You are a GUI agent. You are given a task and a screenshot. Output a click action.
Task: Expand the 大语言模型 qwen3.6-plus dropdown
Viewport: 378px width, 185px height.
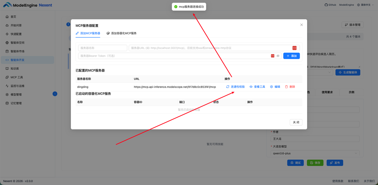point(315,153)
